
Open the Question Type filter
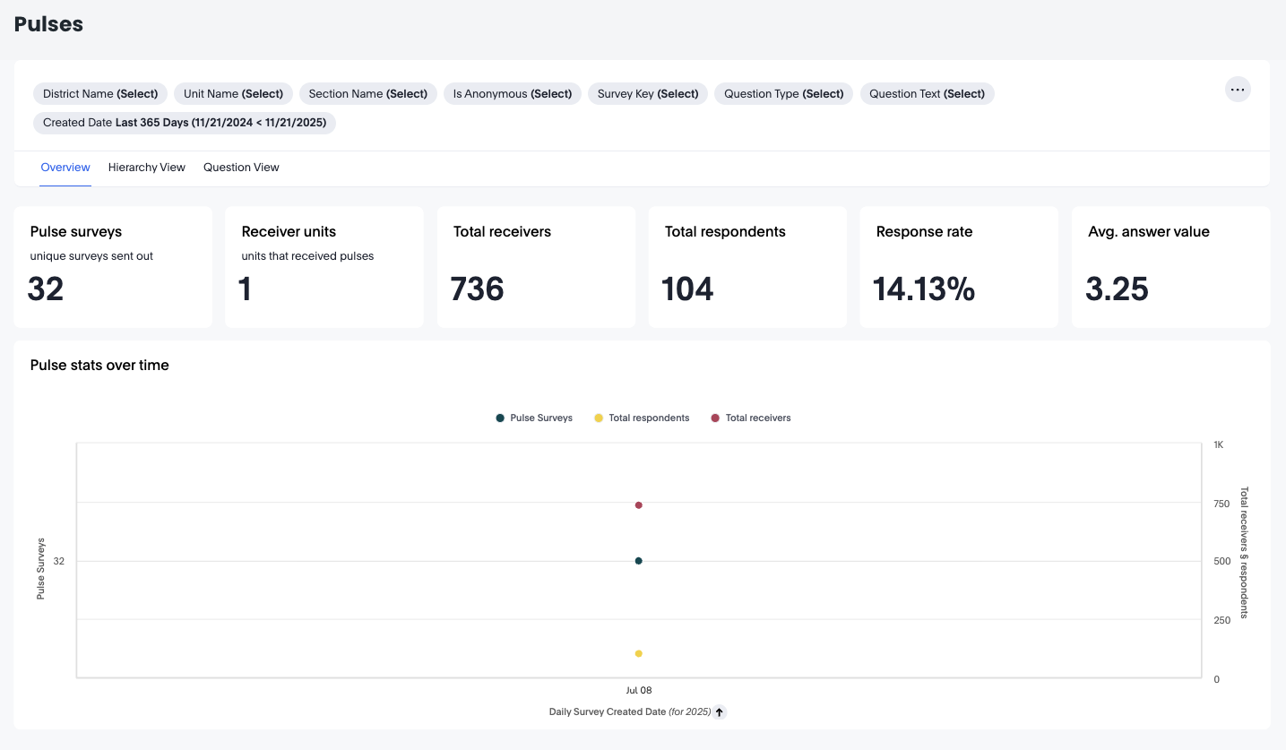tap(783, 94)
